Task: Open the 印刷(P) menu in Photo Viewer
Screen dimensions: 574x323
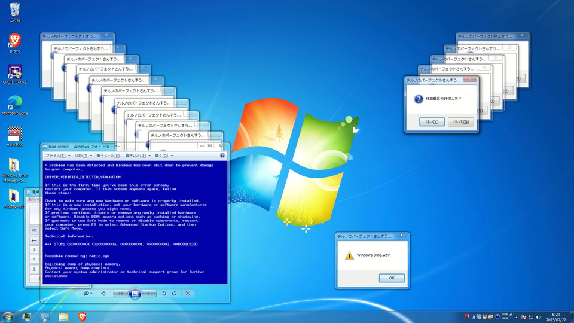Action: (x=83, y=156)
